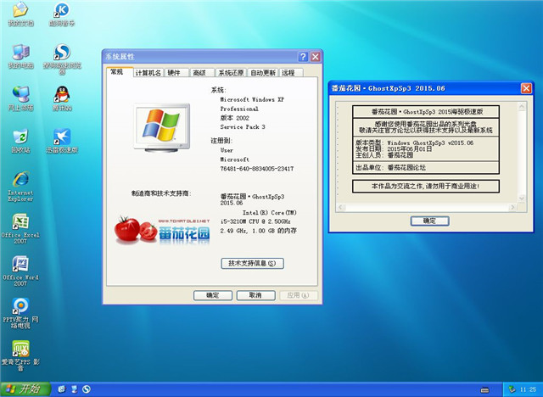The image size is (543, 397).
Task: Open the PPTV network TV icon
Action: (20, 305)
